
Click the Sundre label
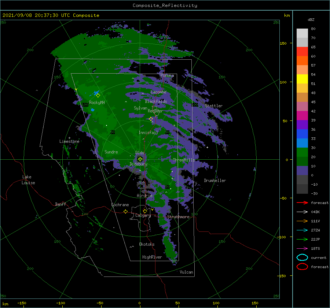111,152
